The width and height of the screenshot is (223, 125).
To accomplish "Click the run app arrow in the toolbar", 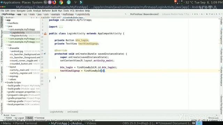I will coord(193,14).
